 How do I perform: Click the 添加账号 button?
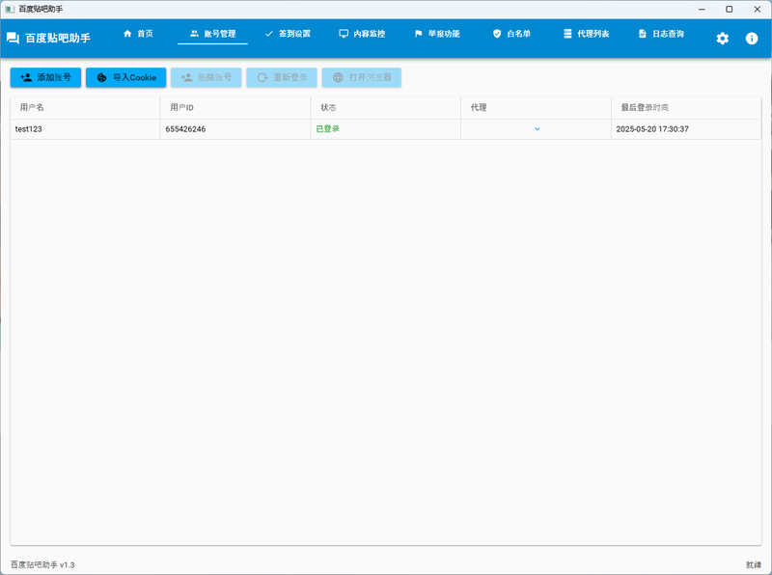click(45, 77)
